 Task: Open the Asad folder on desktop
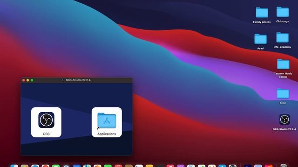point(260,39)
